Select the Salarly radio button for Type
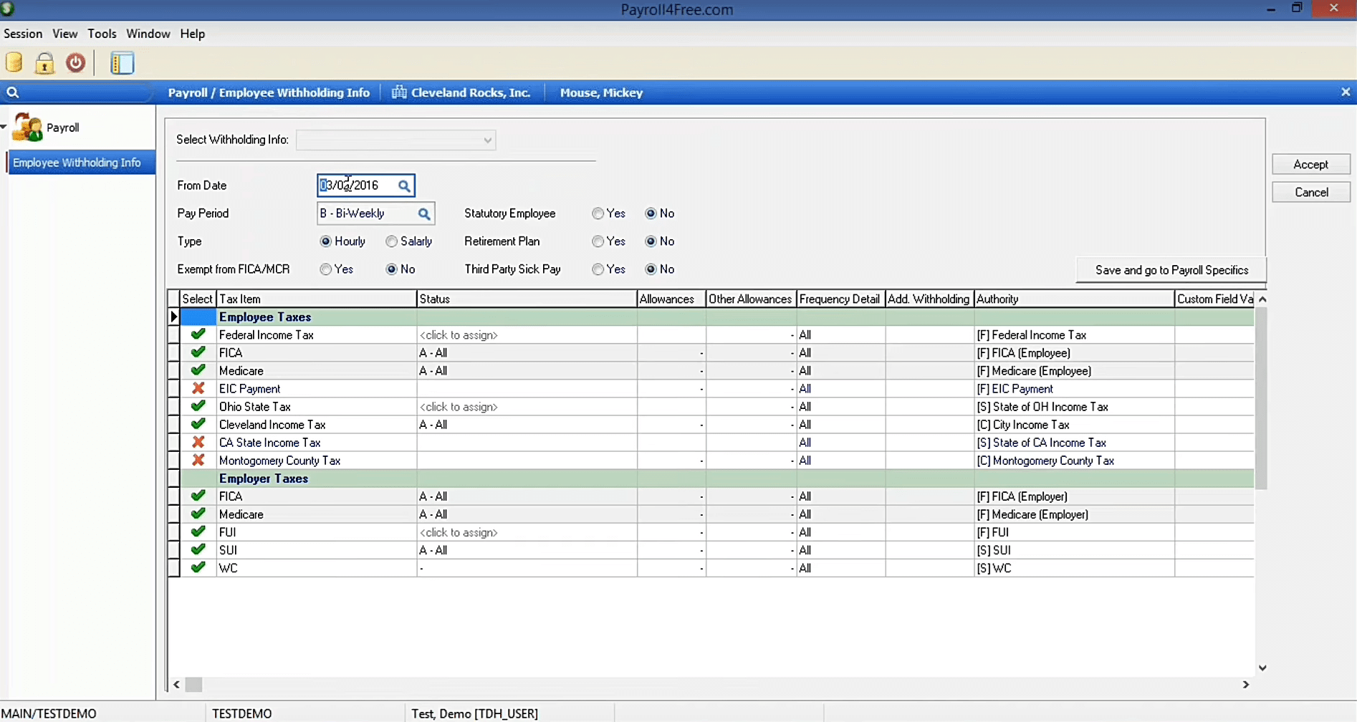This screenshot has height=722, width=1357. [x=392, y=241]
